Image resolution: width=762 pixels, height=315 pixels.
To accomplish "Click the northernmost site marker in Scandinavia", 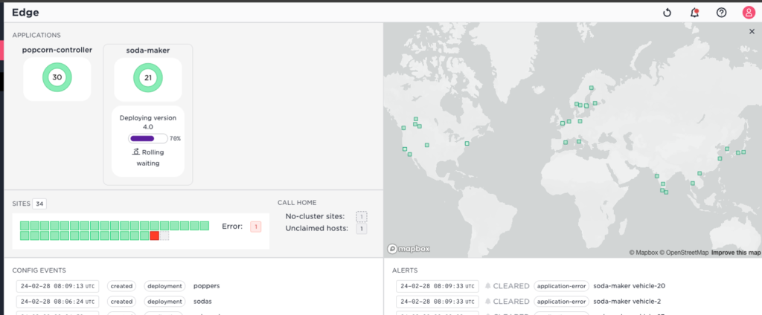I will [592, 88].
